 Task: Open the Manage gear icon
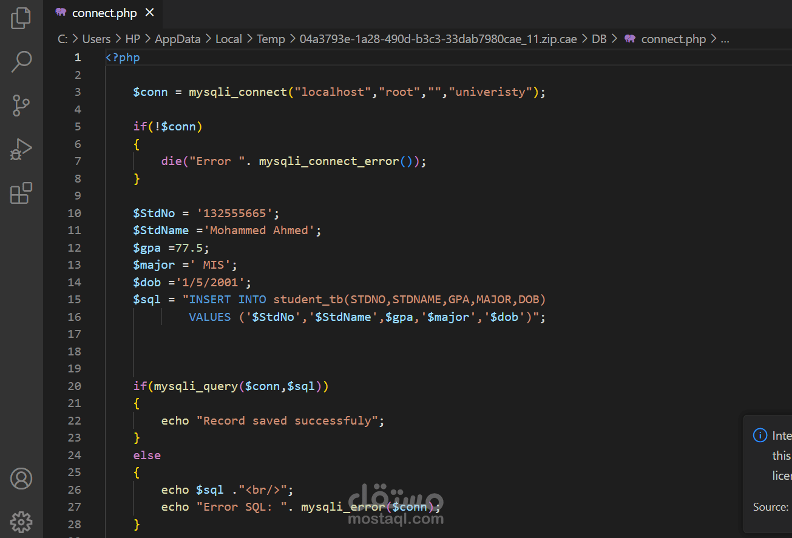[x=21, y=522]
